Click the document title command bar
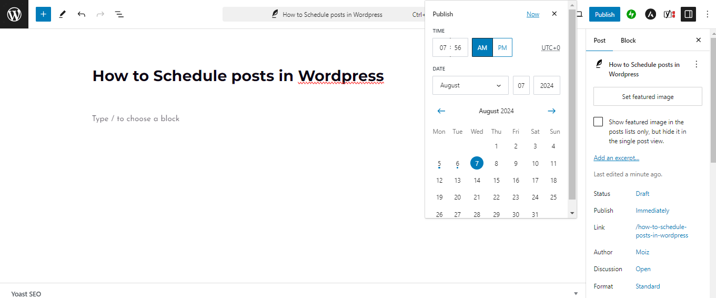The width and height of the screenshot is (716, 298). coord(324,14)
